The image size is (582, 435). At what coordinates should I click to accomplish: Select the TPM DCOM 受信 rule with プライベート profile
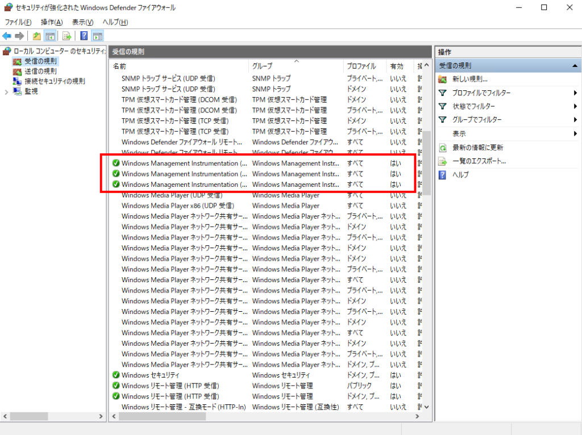point(179,110)
